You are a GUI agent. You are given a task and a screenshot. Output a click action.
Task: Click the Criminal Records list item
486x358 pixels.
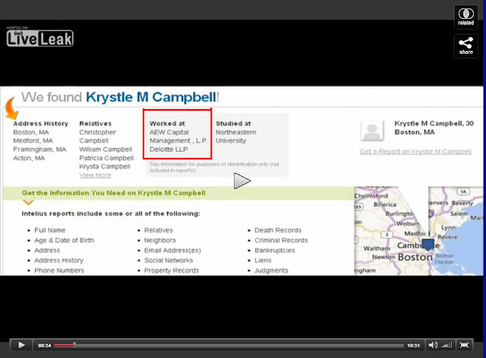point(281,240)
